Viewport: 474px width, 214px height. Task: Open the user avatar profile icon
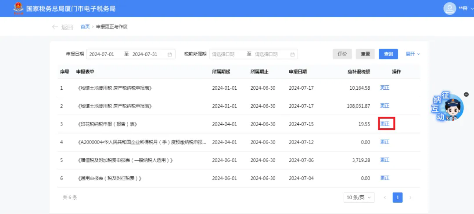(x=449, y=8)
